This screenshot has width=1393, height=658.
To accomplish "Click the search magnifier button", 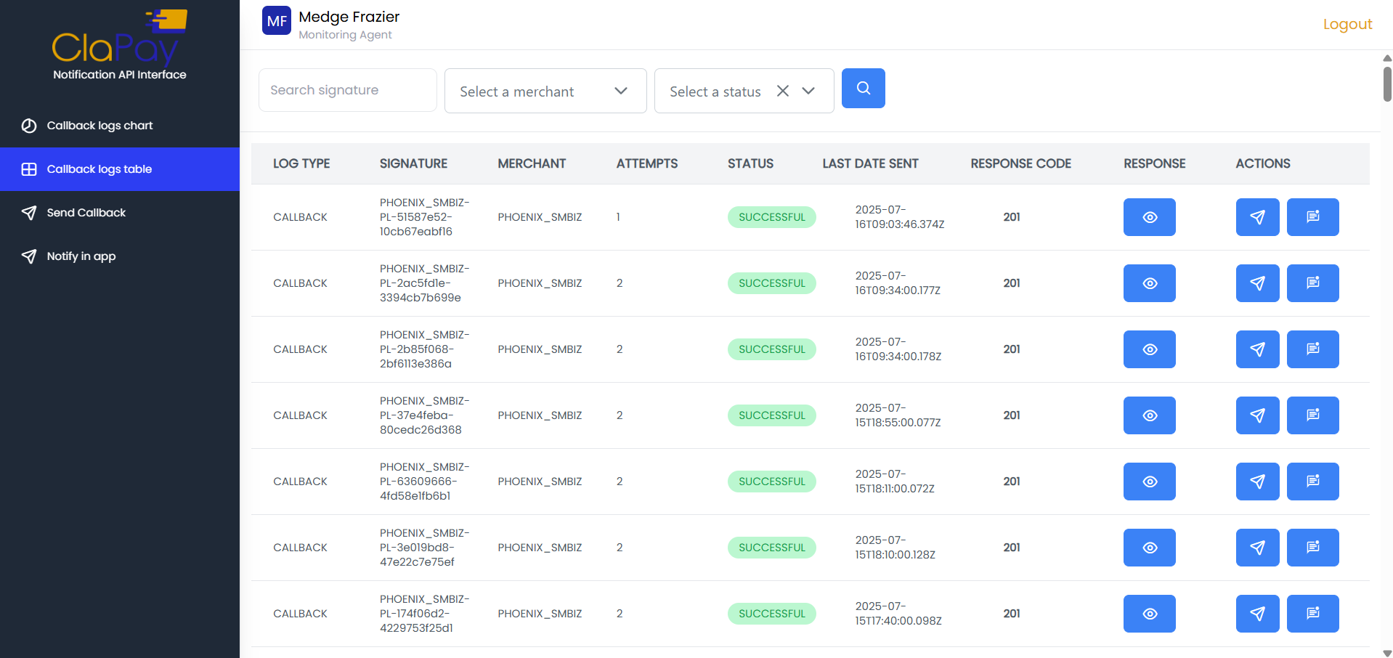I will (863, 88).
